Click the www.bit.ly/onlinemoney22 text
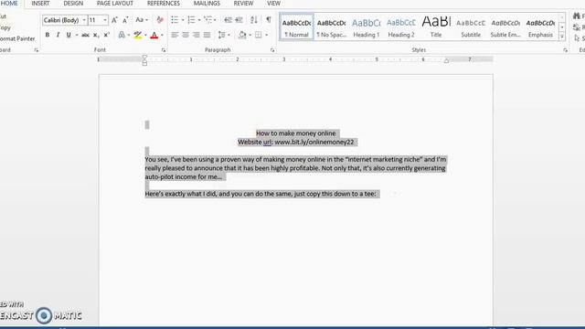 314,143
